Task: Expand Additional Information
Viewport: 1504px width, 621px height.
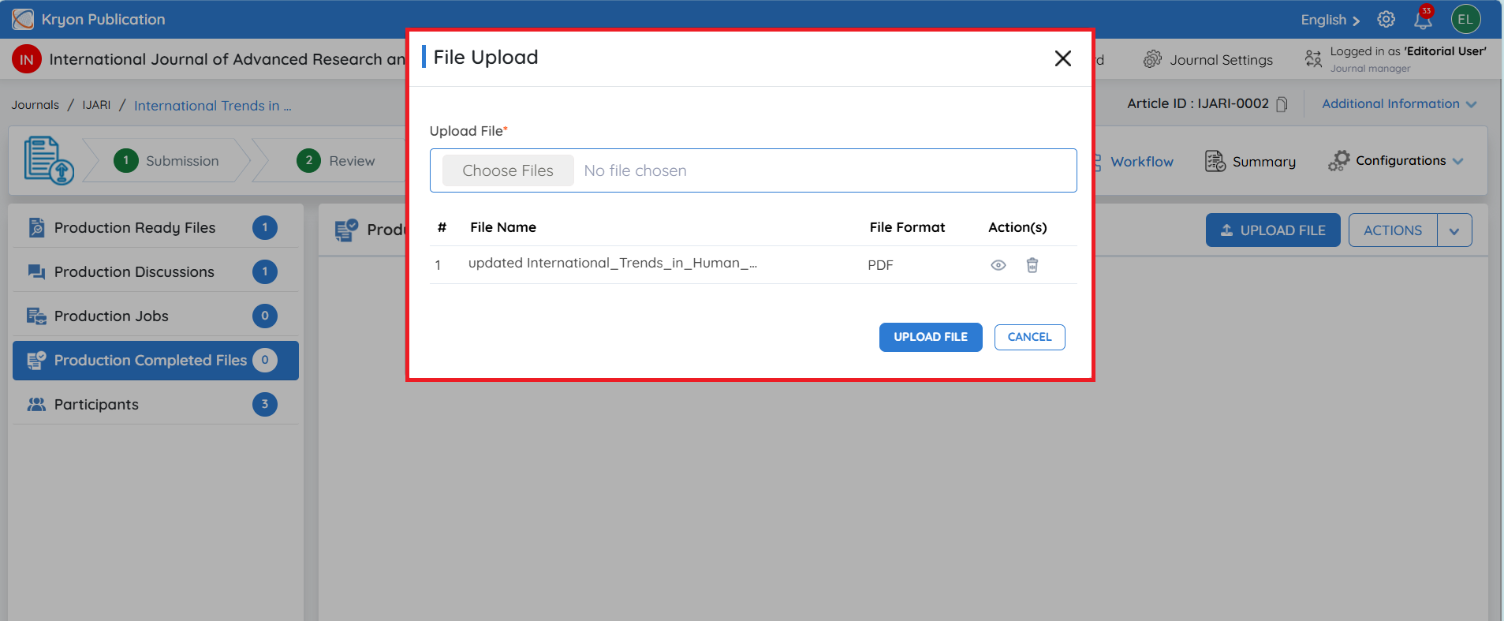Action: 1399,104
